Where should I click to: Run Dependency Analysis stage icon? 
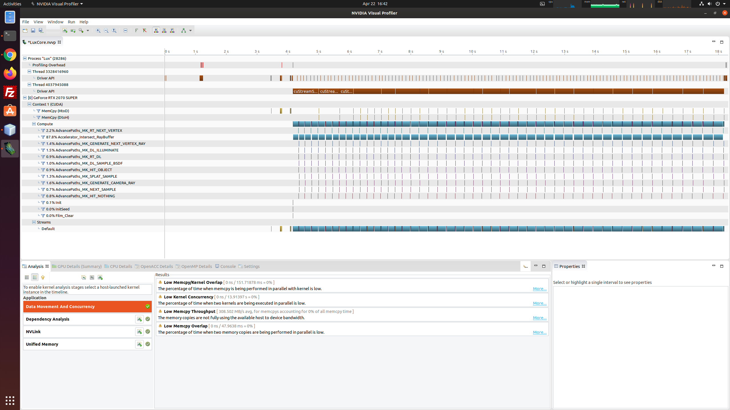click(139, 319)
